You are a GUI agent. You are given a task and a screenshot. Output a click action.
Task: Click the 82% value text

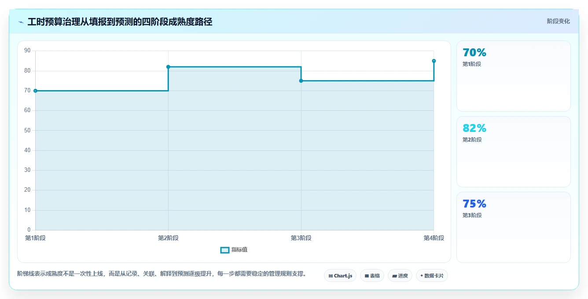[474, 128]
